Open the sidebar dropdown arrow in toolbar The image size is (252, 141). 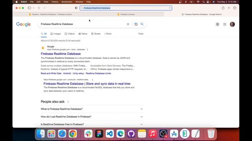[x=33, y=8]
